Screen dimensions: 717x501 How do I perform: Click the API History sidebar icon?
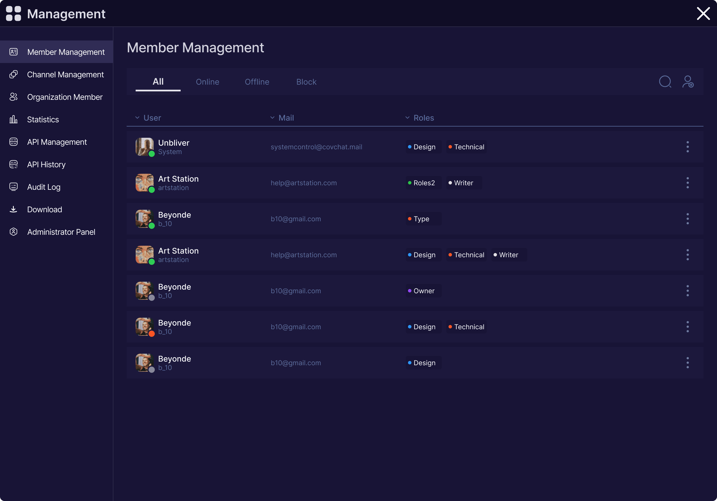pyautogui.click(x=14, y=164)
